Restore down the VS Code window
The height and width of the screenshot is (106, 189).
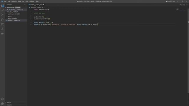tap(183, 1)
